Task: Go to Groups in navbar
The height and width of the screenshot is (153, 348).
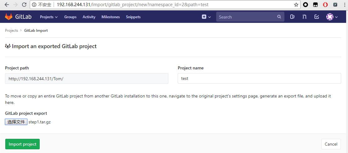Action: tap(70, 17)
